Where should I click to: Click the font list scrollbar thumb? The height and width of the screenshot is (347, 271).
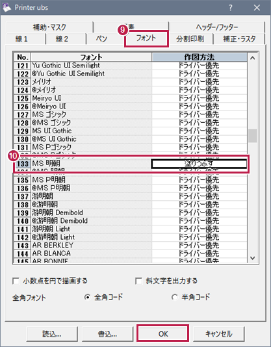pos(252,136)
